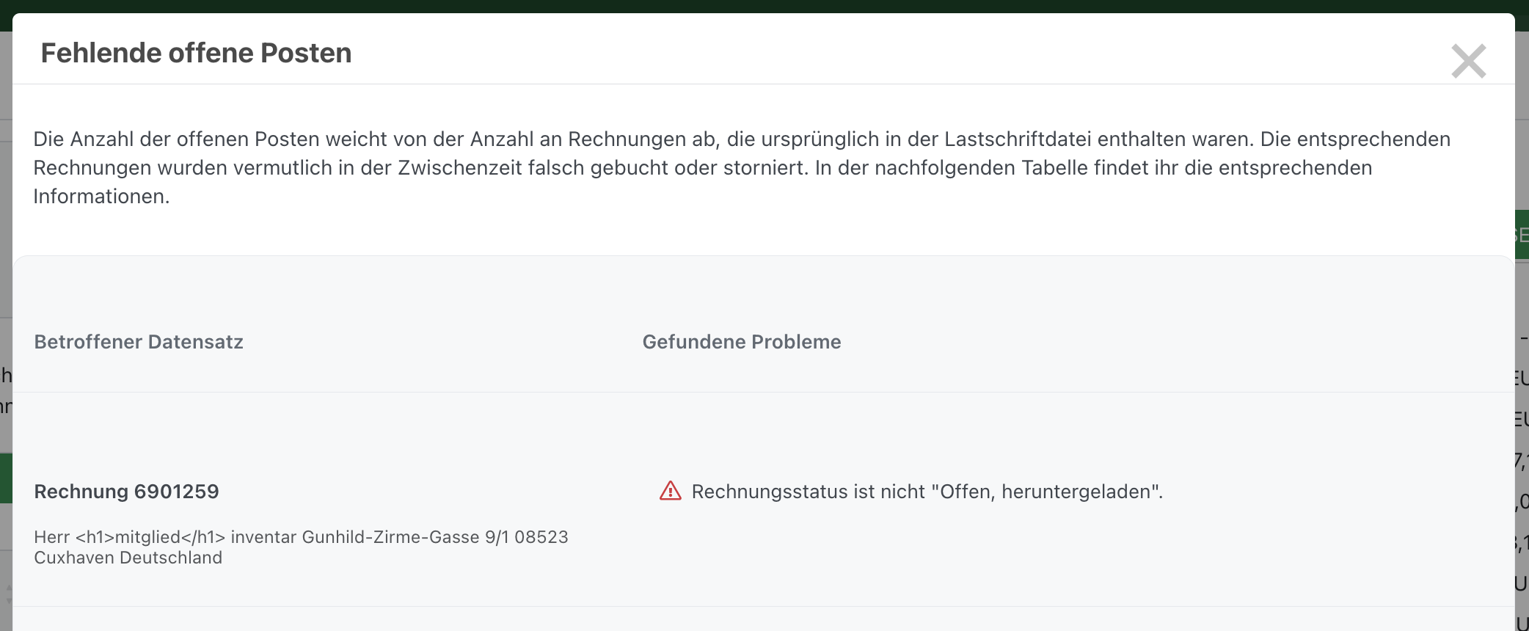Image resolution: width=1529 pixels, height=631 pixels.
Task: Click the green button behind the dialog's right edge
Action: tap(1522, 235)
